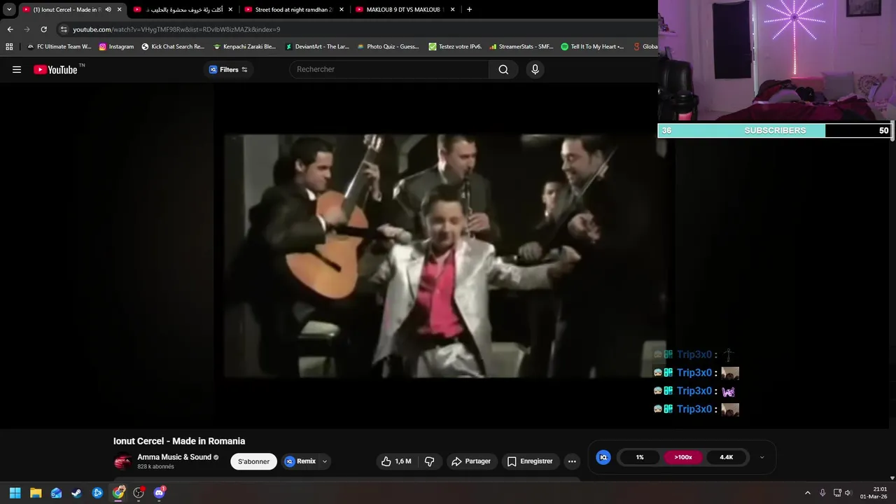Click the Partager share button
This screenshot has width=896, height=504.
(471, 461)
